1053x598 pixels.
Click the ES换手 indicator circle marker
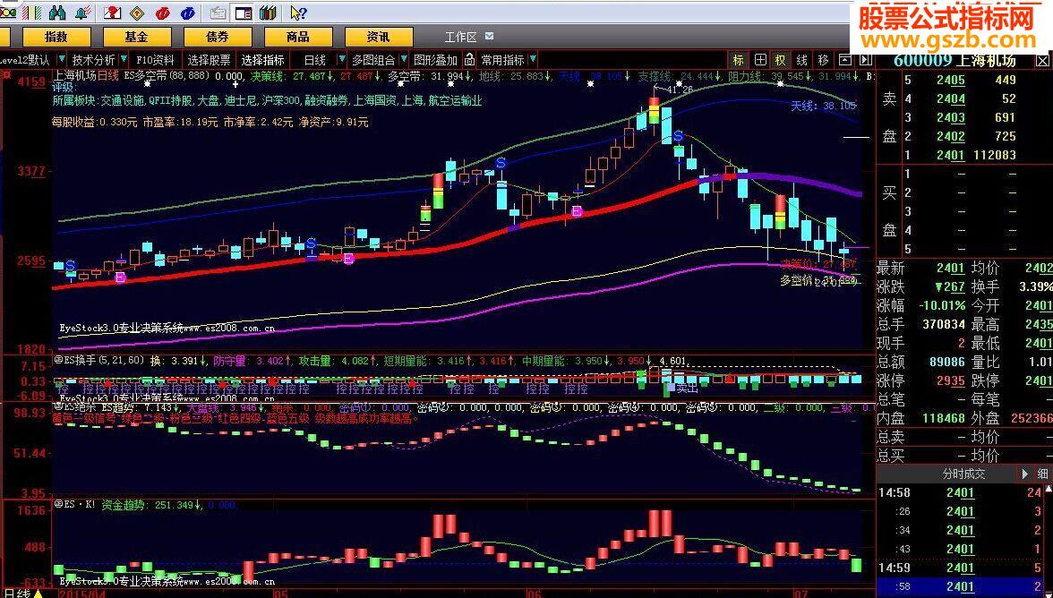coord(58,360)
